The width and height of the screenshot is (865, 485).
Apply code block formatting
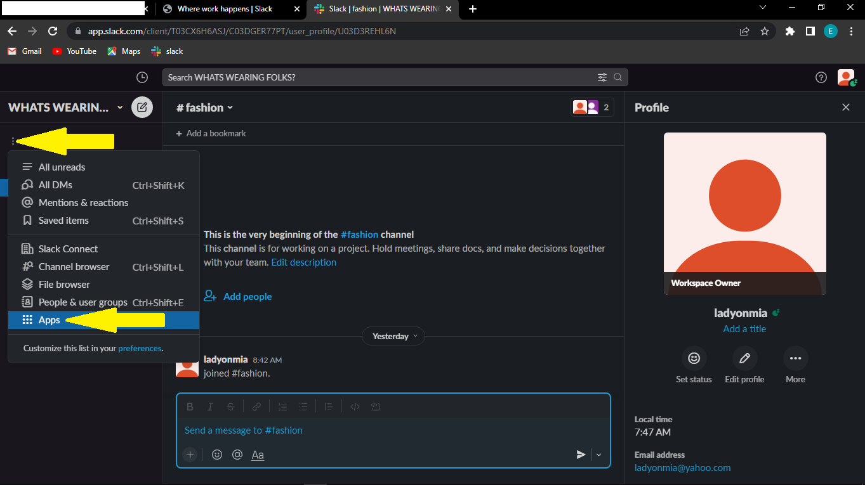tap(375, 407)
